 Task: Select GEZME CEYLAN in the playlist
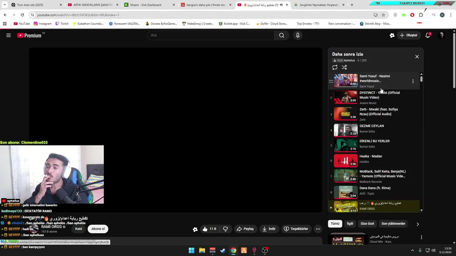tap(374, 130)
